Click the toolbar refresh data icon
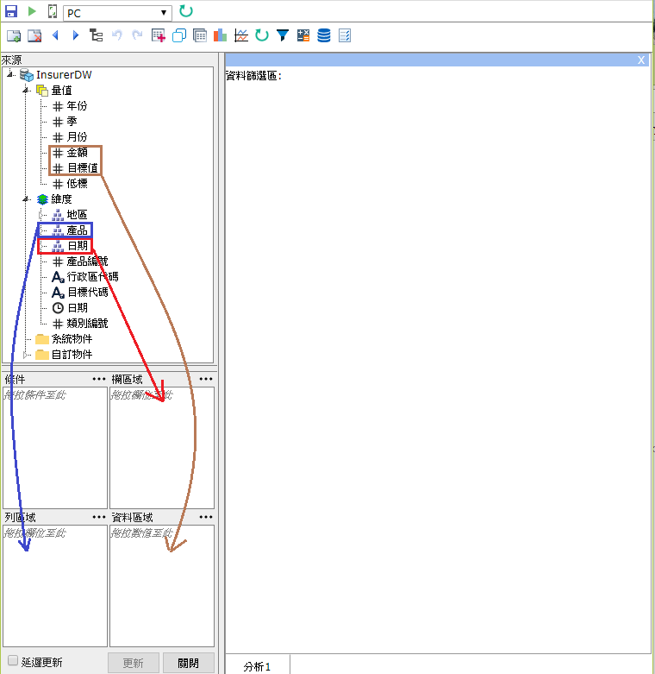 [x=262, y=35]
